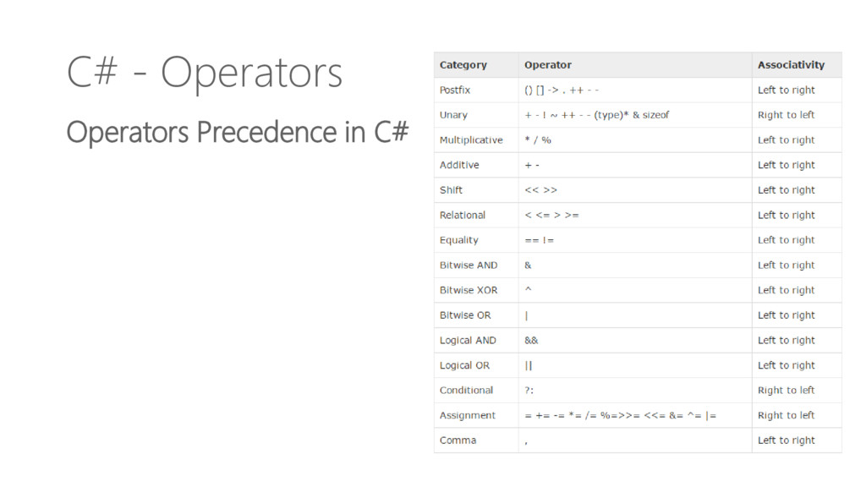The image size is (866, 487).
Task: Click the Multiplicative category cell
Action: coord(476,140)
